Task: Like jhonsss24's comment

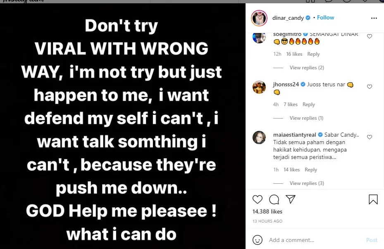Action: (x=370, y=87)
